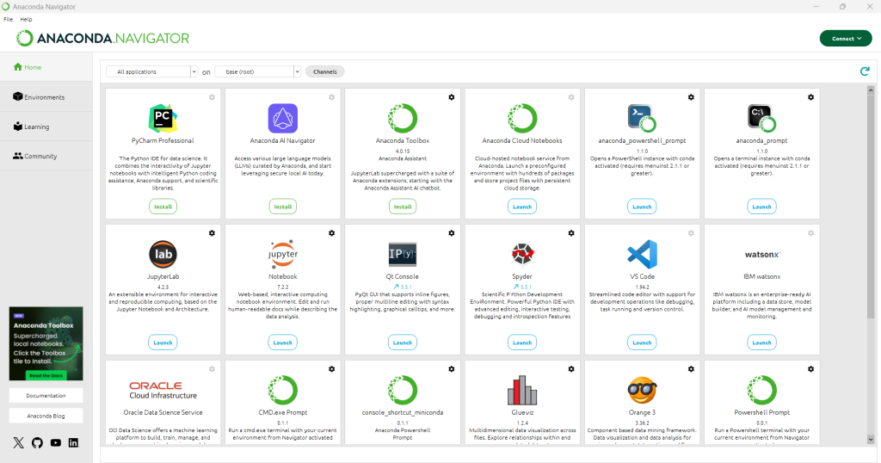Open the YouTube icon in sidebar

pyautogui.click(x=55, y=442)
